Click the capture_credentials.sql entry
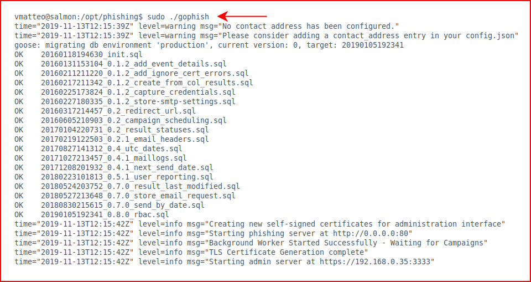 [x=125, y=92]
